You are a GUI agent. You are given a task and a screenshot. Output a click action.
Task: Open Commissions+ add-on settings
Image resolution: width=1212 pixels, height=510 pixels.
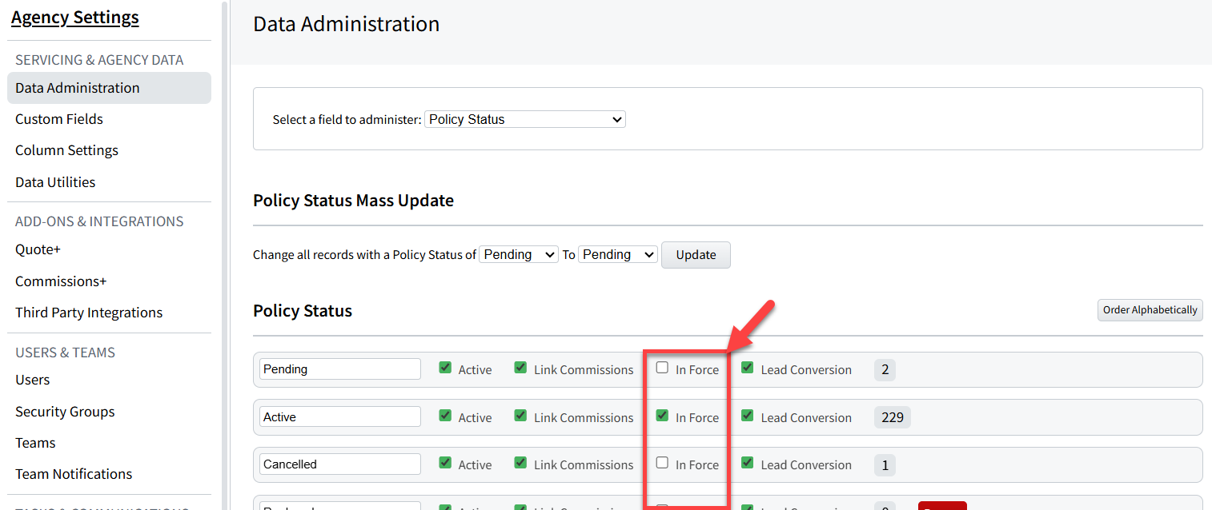[x=61, y=281]
